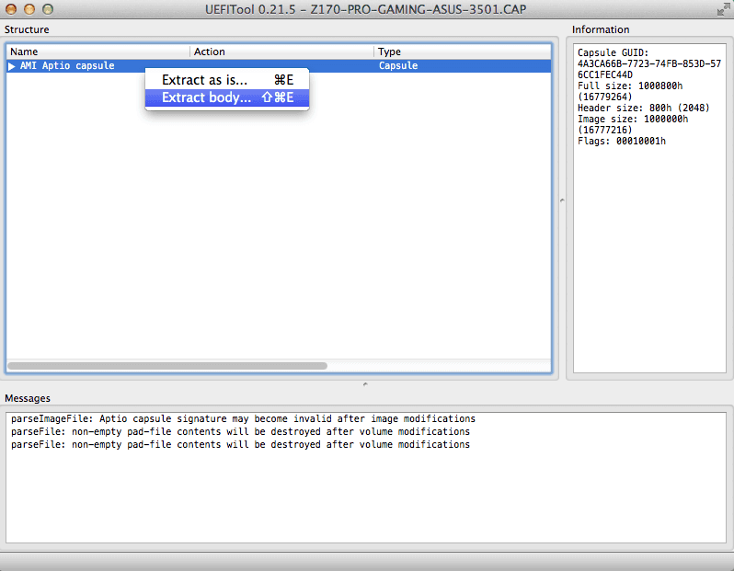Click the Action column header
The image size is (734, 571).
coord(281,51)
